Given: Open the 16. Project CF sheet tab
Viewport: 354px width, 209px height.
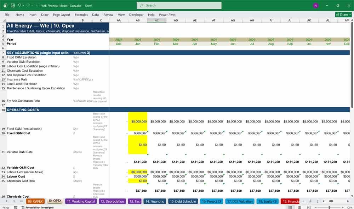Looking at the screenshot, I should coord(212,201).
